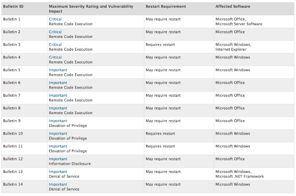Image resolution: width=296 pixels, height=196 pixels.
Task: Click 'Elevation of Privilege' in Bulletin 11 row
Action: point(68,151)
